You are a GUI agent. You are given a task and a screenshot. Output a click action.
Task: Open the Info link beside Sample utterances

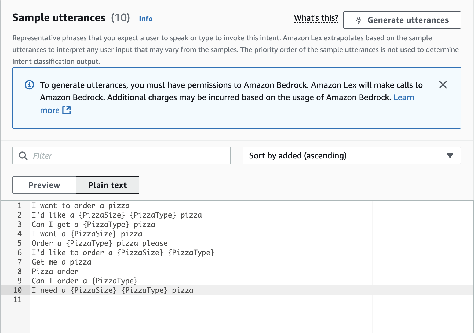pos(145,19)
